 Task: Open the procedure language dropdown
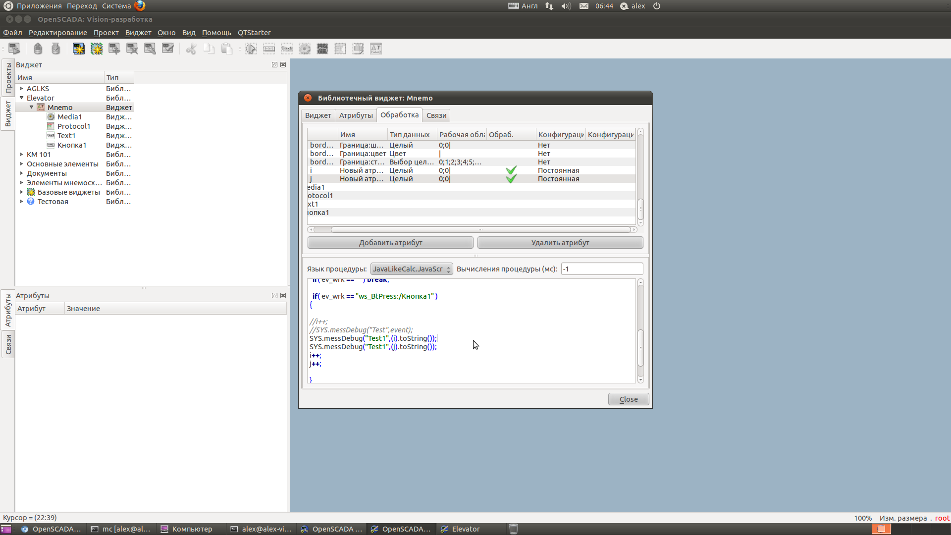pyautogui.click(x=411, y=269)
